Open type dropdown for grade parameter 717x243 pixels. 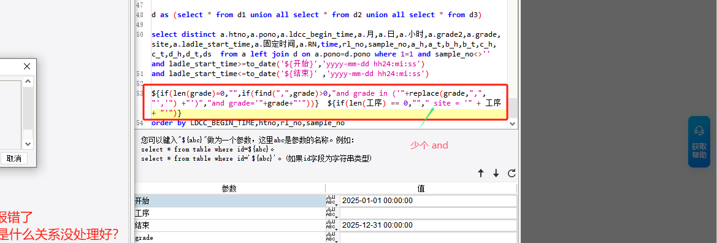pyautogui.click(x=332, y=237)
